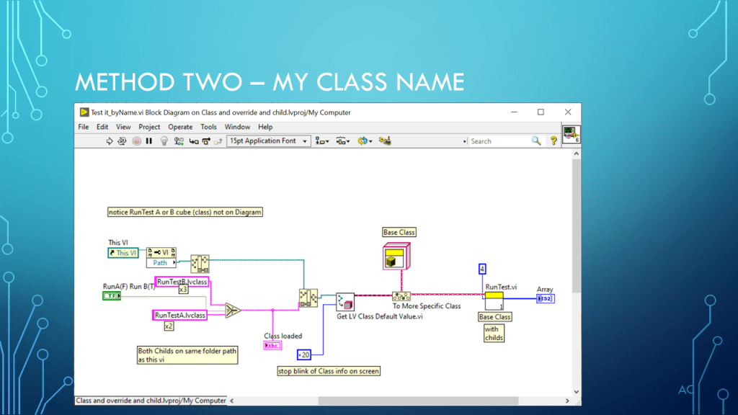This screenshot has width=738, height=415.
Task: Click the RunTestB.lvclass string constant
Action: [182, 282]
